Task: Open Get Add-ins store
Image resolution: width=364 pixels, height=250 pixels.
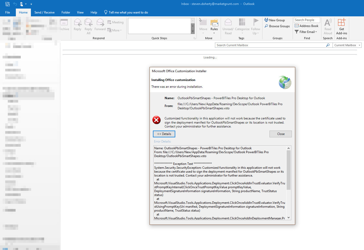Action: click(x=342, y=26)
